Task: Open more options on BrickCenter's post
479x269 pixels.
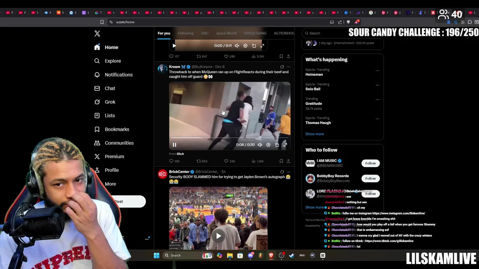Action: (288, 172)
